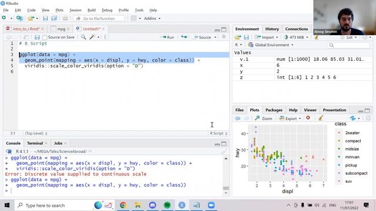Screen dimensions: 376x211
Task: Click the Source button
Action: point(202,38)
